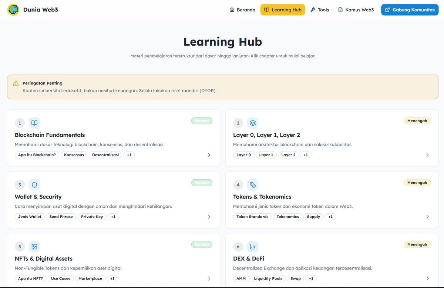The height and width of the screenshot is (288, 444).
Task: Click the warning triangle icon in Peringatan Penting
Action: pyautogui.click(x=16, y=83)
